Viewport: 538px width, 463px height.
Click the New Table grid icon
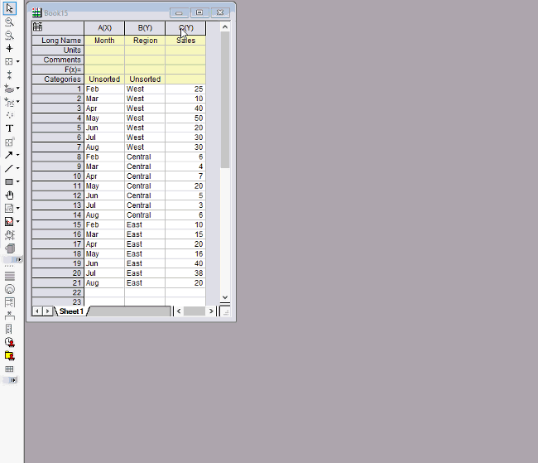(10, 369)
